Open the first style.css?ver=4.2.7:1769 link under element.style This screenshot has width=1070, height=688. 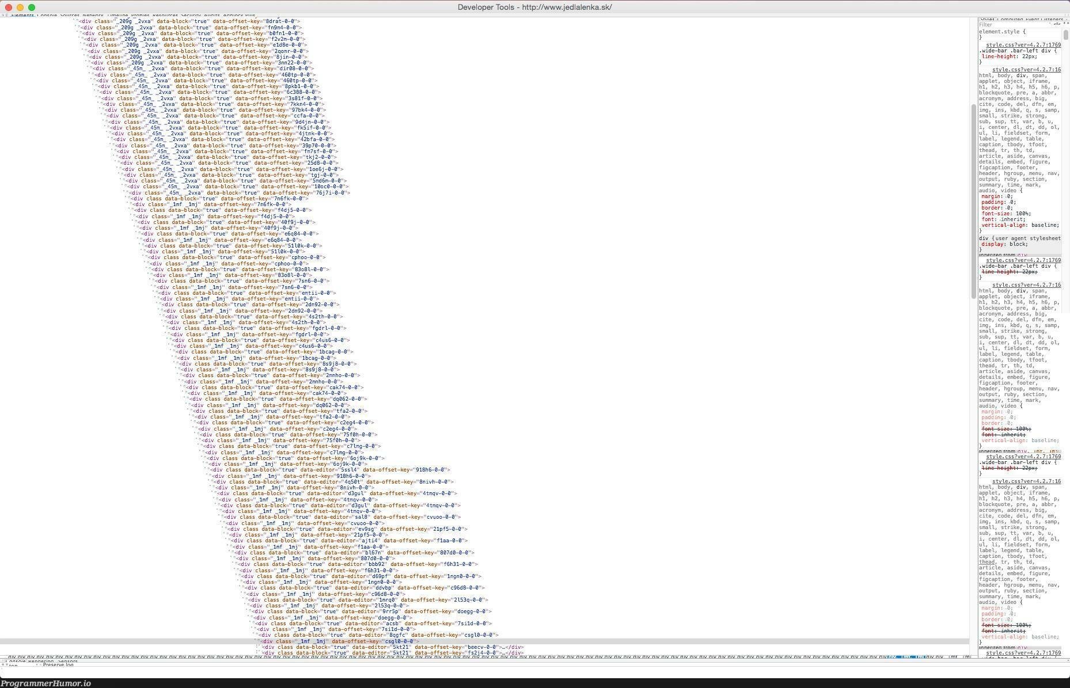[1023, 45]
